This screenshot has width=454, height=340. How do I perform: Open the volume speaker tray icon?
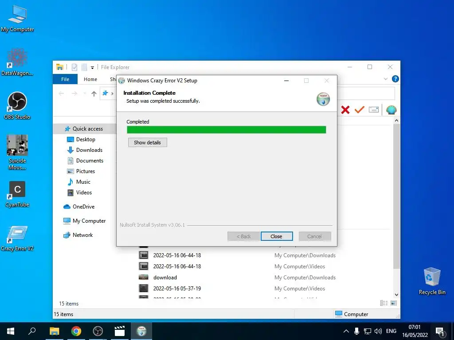[x=378, y=331]
